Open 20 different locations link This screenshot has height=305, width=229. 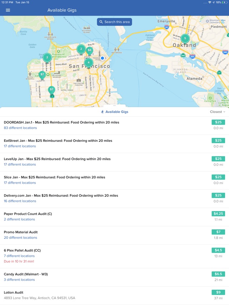[x=20, y=237]
